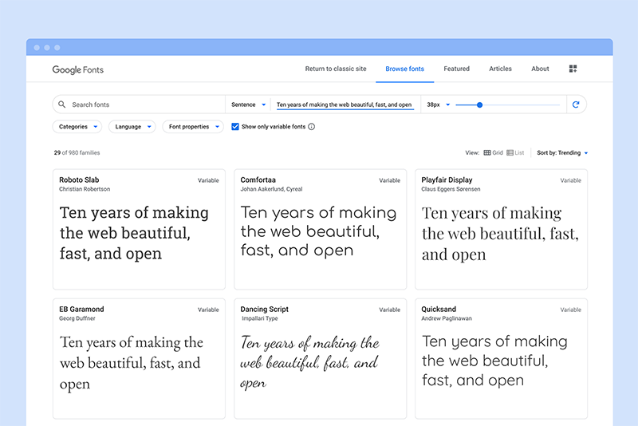Open the Featured tab
The height and width of the screenshot is (426, 638).
point(456,69)
